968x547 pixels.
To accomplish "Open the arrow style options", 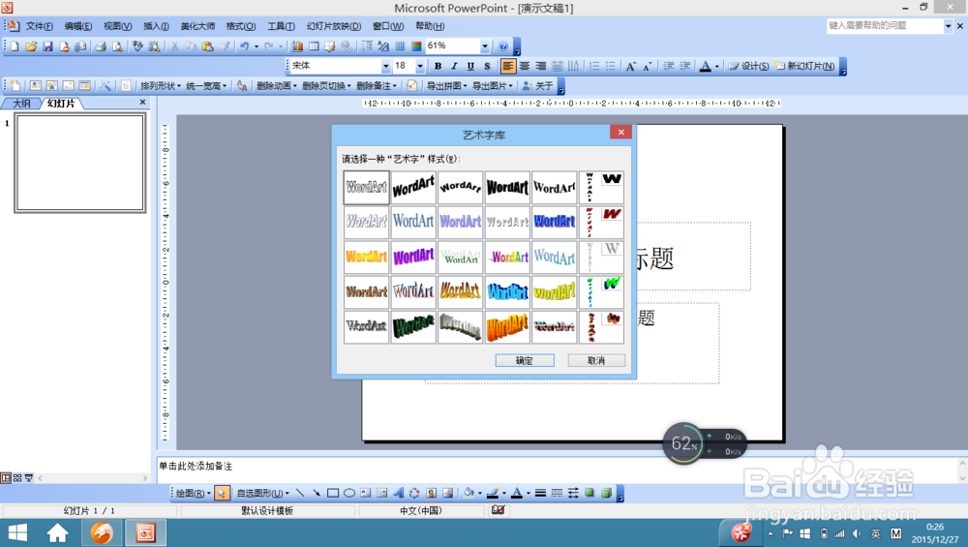I will 573,493.
